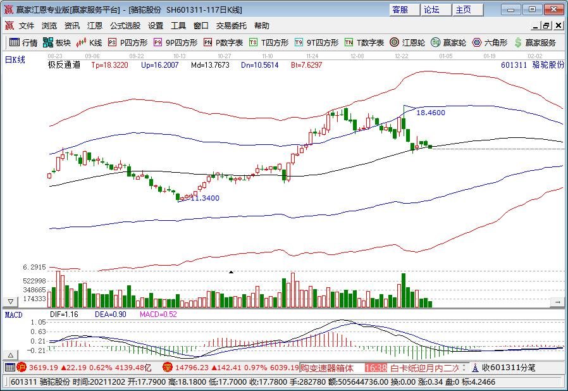Select the 9T四方形 tool
The height and width of the screenshot is (391, 568).
point(316,42)
